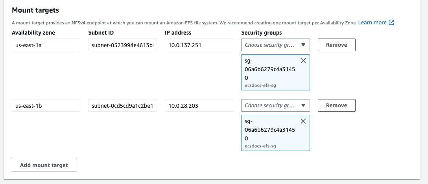Remove the us-east-1b mount target
The height and width of the screenshot is (184, 428).
pos(337,105)
